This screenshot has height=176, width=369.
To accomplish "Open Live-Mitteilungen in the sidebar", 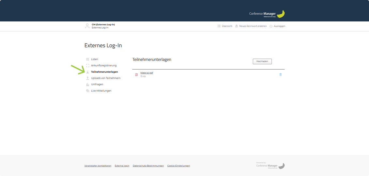I will [x=101, y=91].
